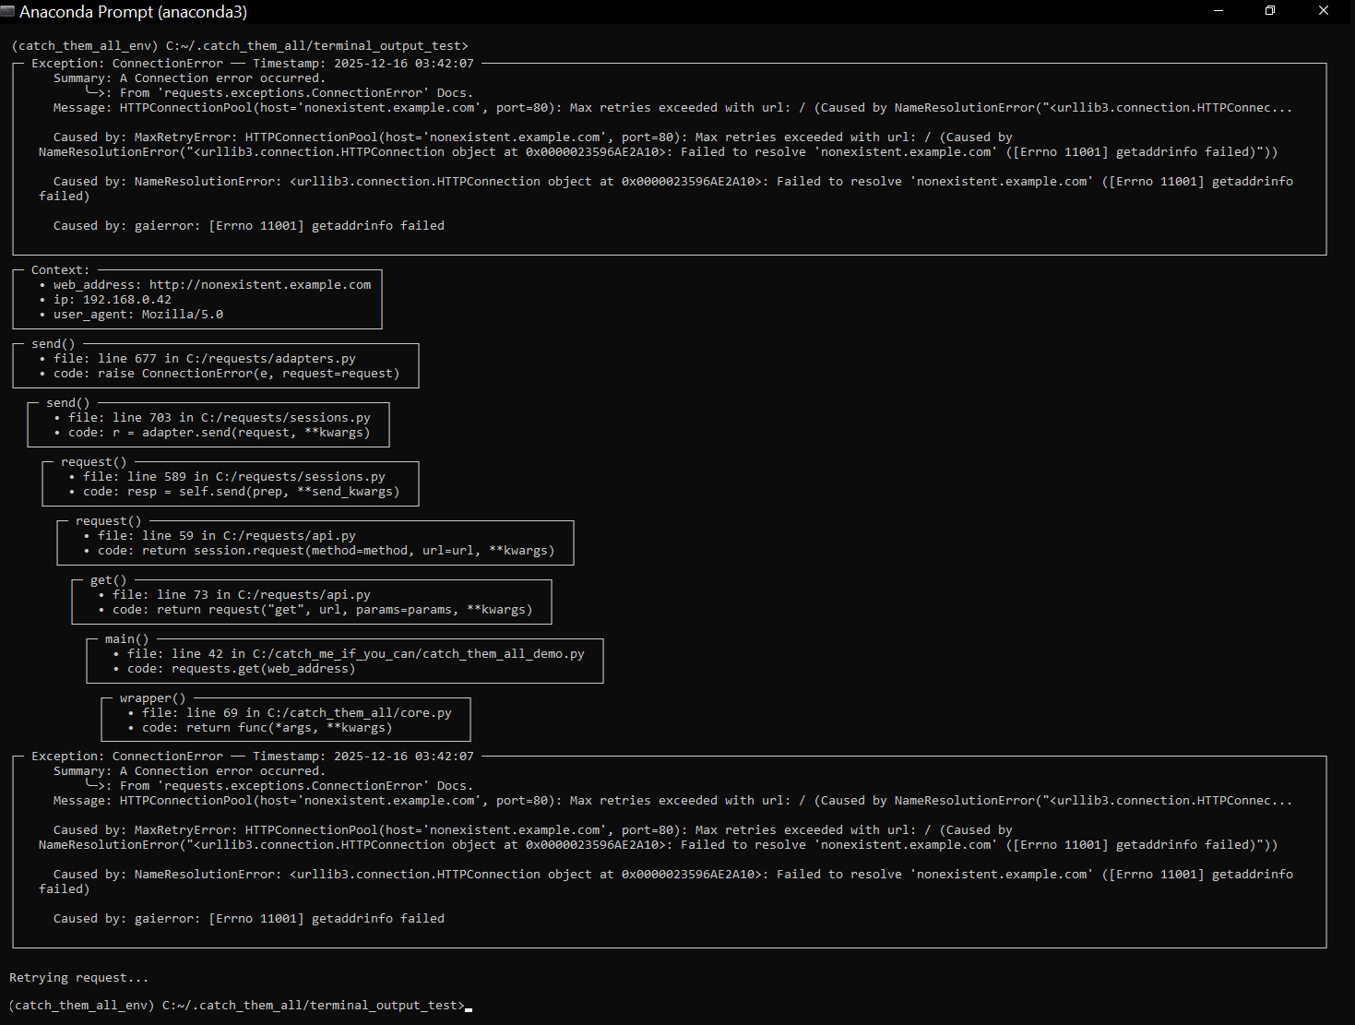
Task: Select the gaierror line above 'Retrying request...'
Action: 249,919
